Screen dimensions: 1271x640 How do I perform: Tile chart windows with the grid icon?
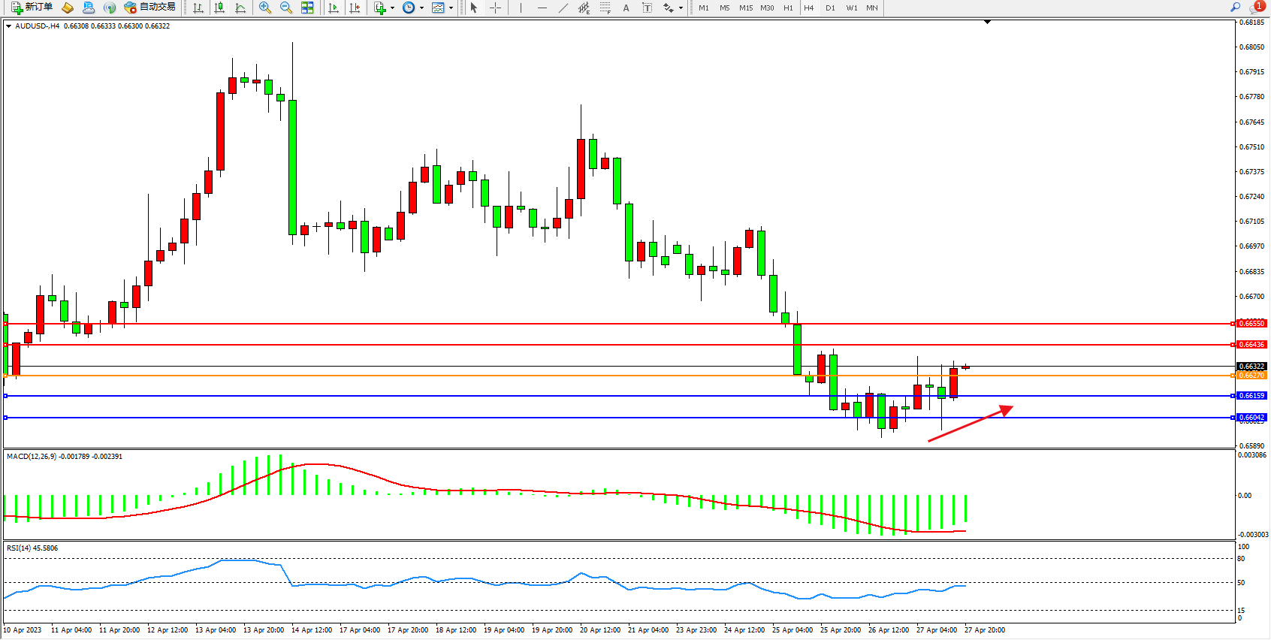click(307, 8)
